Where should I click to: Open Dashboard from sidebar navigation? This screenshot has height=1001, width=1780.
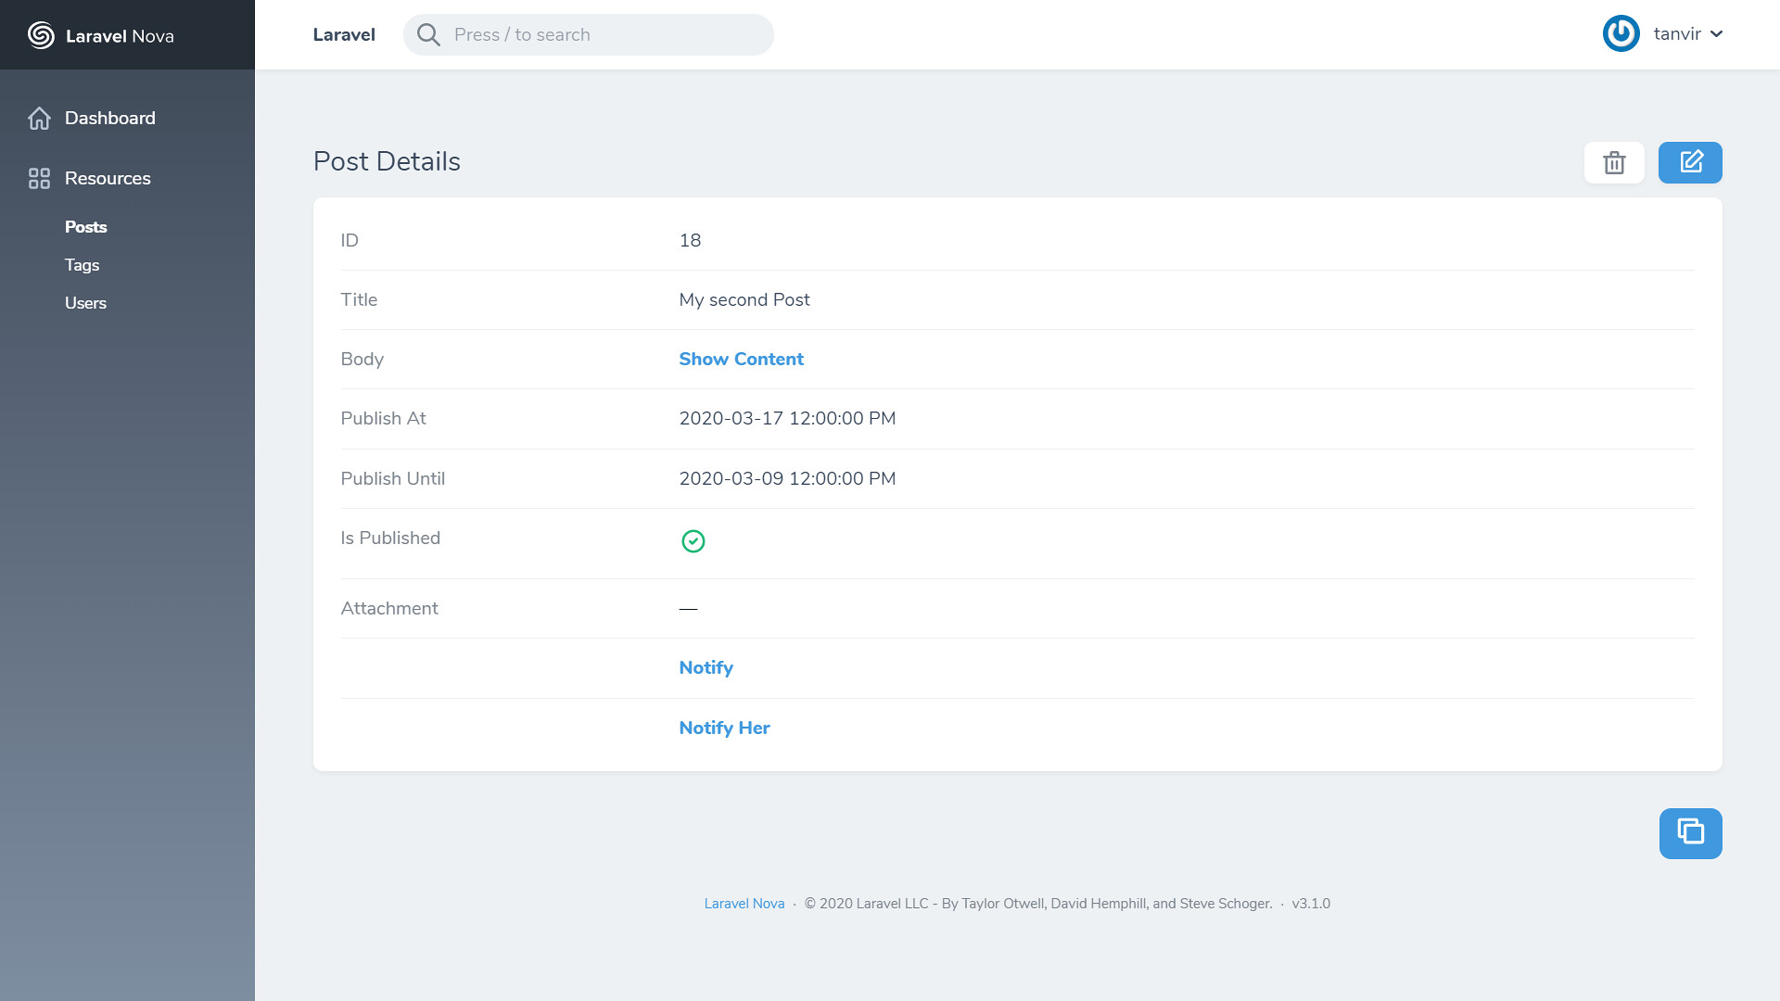pos(110,118)
